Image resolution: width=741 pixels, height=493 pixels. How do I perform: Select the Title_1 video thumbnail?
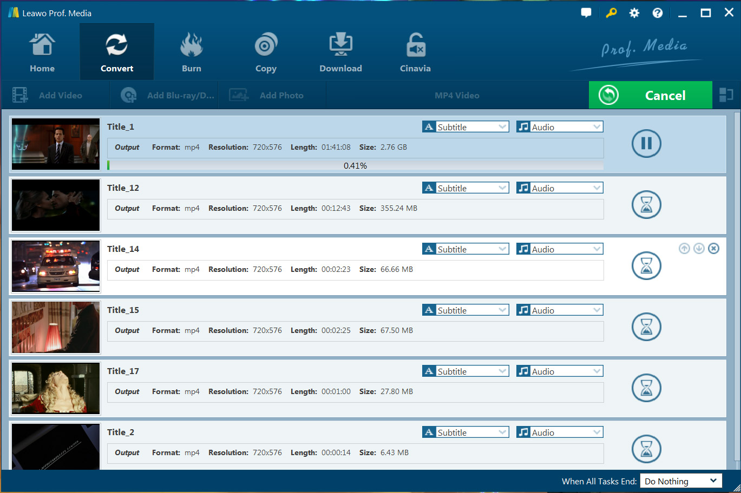point(56,144)
